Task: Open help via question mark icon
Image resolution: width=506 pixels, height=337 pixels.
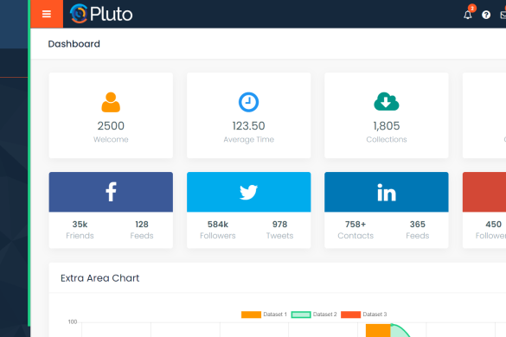Action: [x=486, y=15]
